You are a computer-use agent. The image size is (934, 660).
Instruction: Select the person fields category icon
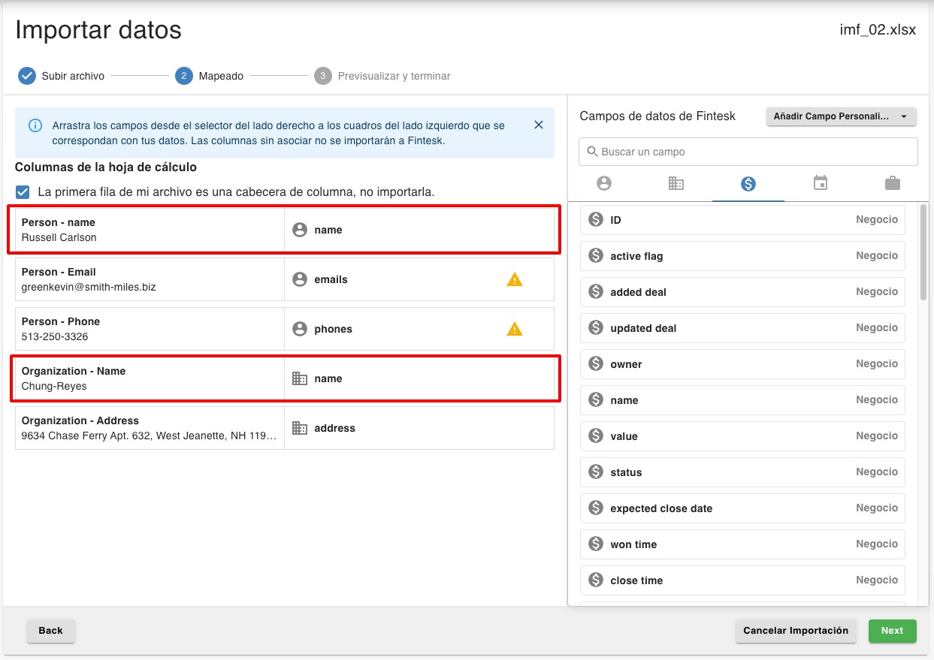[603, 183]
